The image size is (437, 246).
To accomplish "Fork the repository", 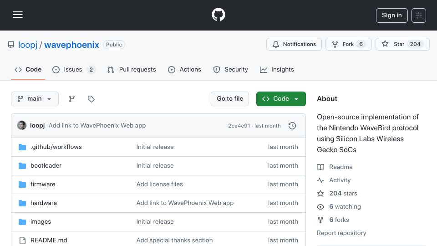I will pyautogui.click(x=348, y=44).
